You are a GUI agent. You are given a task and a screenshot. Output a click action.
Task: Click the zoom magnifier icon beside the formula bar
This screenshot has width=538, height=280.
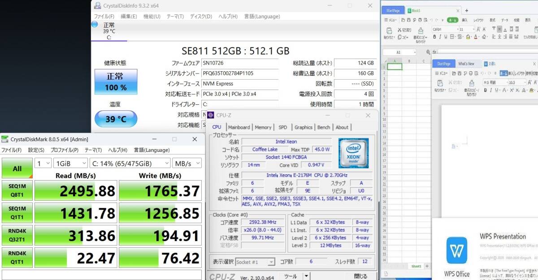(x=428, y=52)
